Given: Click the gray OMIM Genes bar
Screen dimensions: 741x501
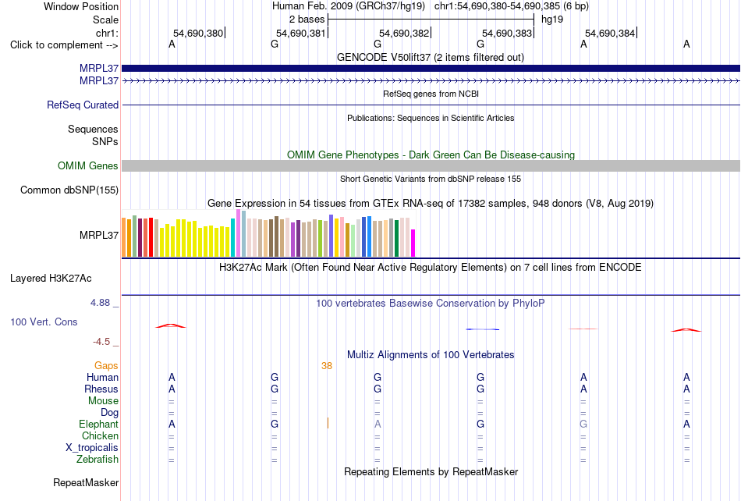Looking at the screenshot, I should click(431, 165).
